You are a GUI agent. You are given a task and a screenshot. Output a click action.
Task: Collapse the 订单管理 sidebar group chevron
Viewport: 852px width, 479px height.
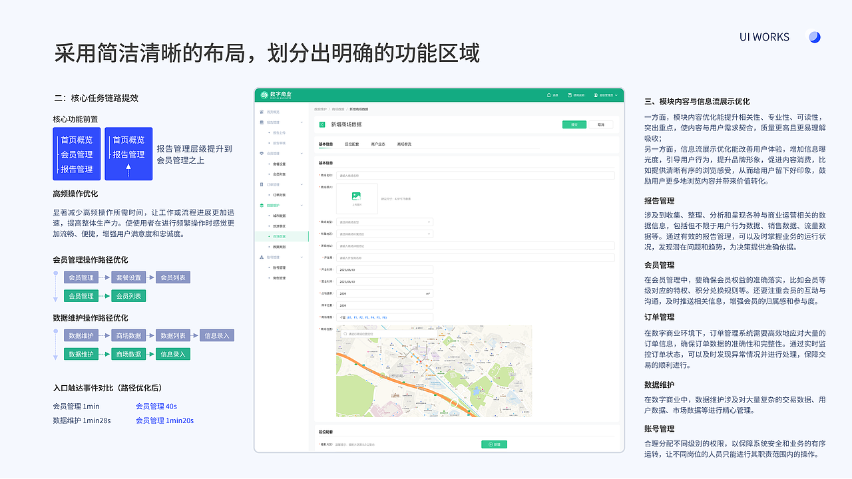pos(302,184)
